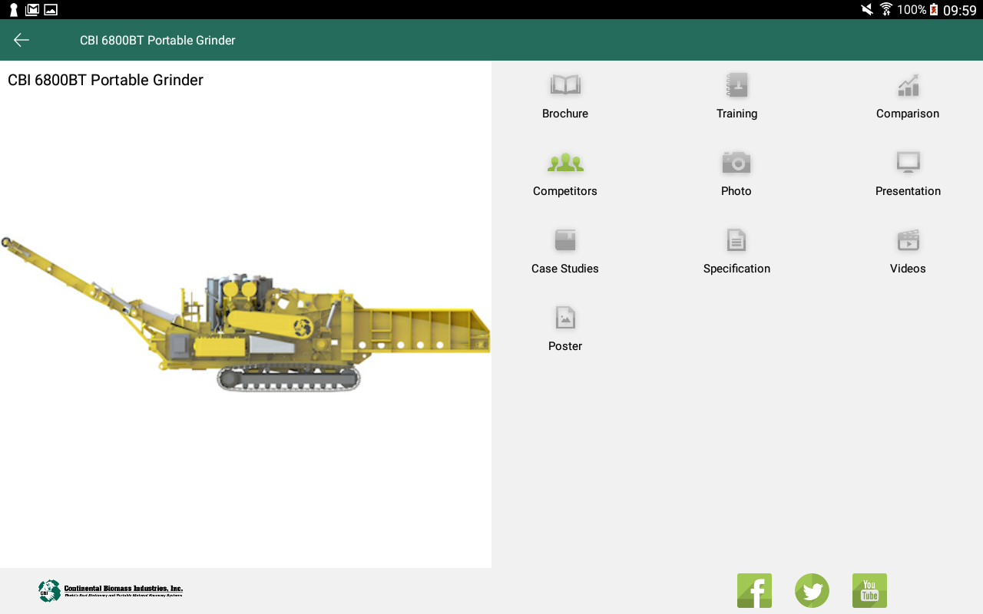The image size is (983, 614).
Task: Tap the header title CBI 6800BT Portable Grinder
Action: (157, 40)
